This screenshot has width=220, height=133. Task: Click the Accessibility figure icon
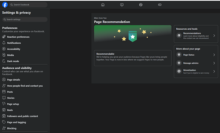4,49
